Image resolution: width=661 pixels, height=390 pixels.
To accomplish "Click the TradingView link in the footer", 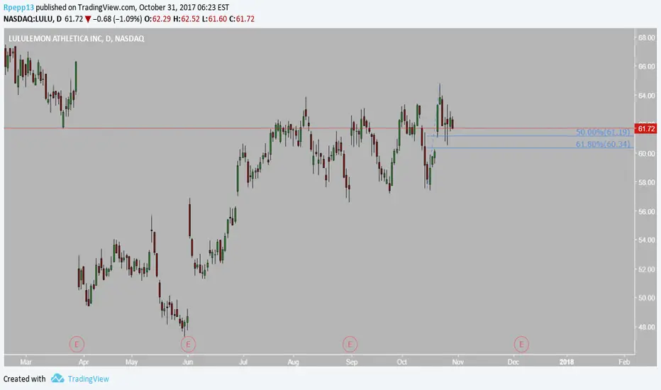I will (89, 379).
